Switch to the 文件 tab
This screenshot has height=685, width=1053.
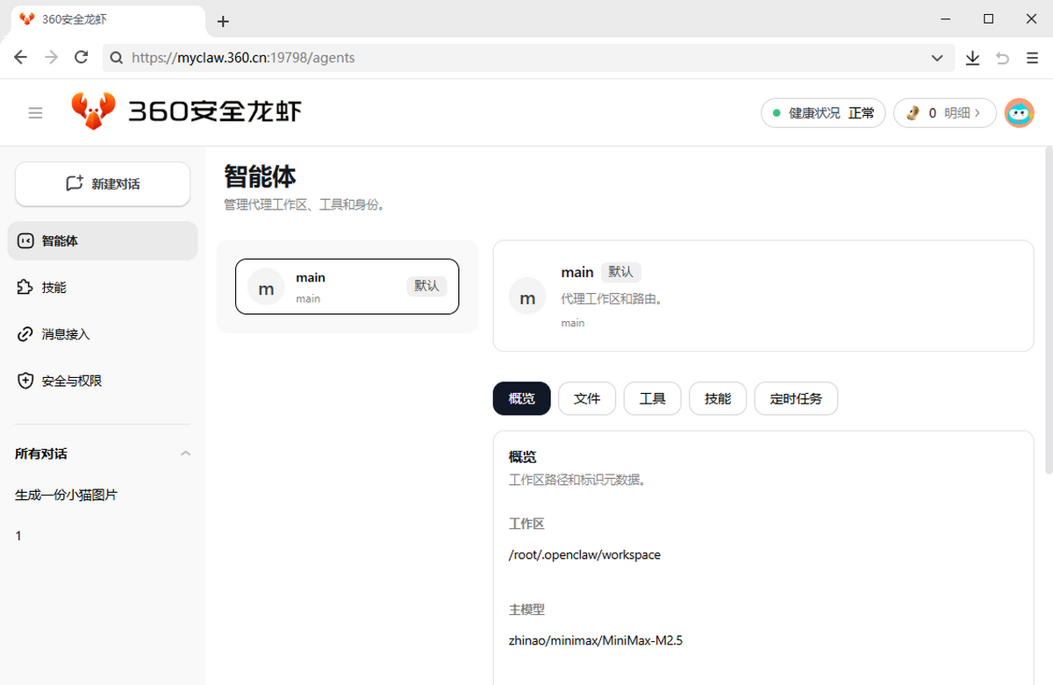586,398
